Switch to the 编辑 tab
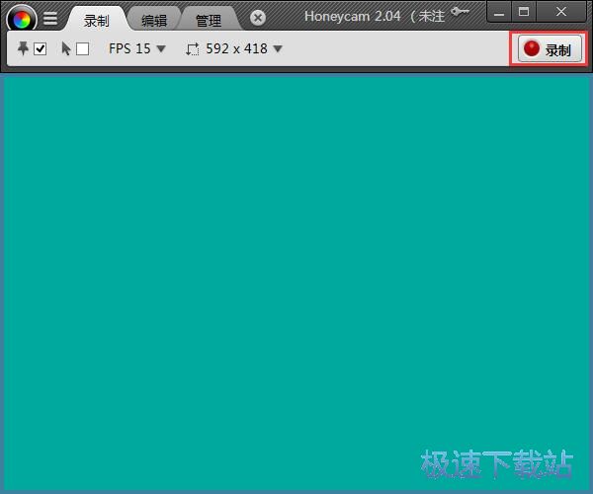This screenshot has height=494, width=593. point(154,20)
